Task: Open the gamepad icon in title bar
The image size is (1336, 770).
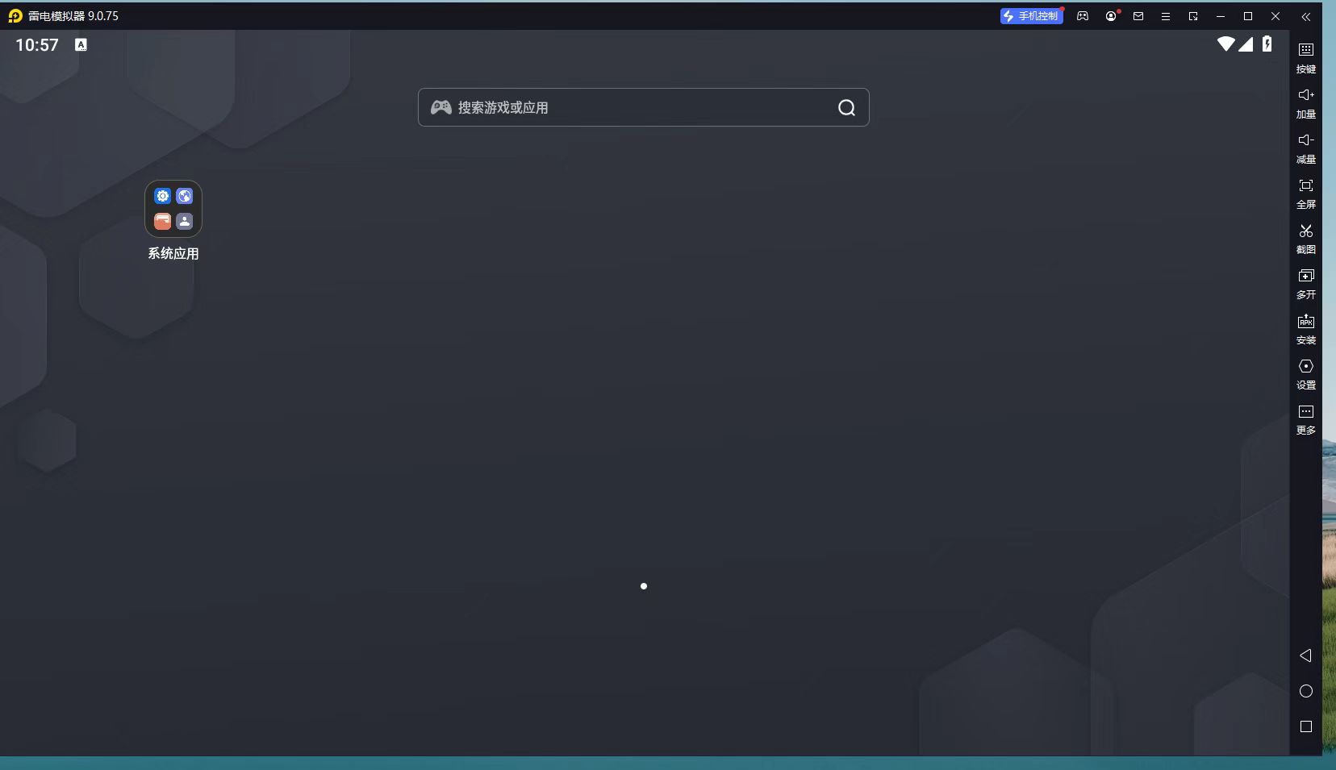Action: [x=1083, y=16]
